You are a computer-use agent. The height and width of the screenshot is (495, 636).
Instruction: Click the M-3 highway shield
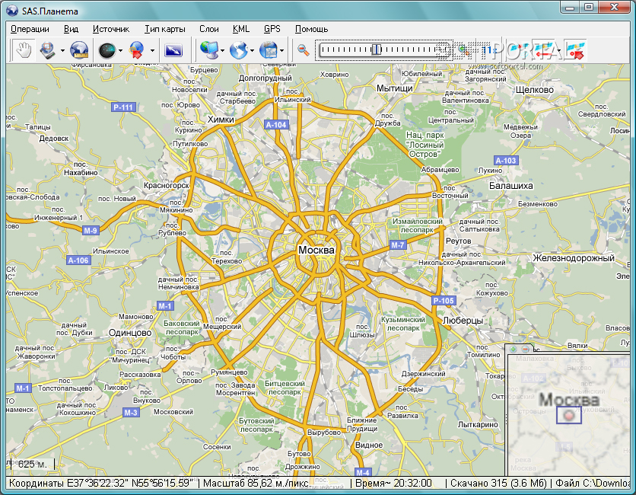point(131,413)
